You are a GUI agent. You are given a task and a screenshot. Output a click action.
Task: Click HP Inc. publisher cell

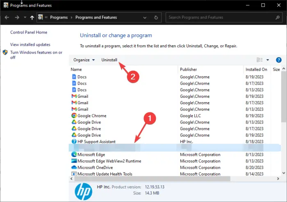[186, 141]
